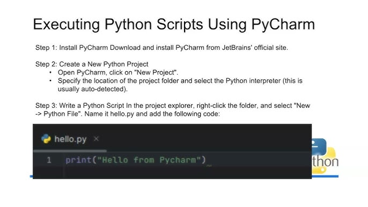Click the print keyword in the code

coord(78,160)
